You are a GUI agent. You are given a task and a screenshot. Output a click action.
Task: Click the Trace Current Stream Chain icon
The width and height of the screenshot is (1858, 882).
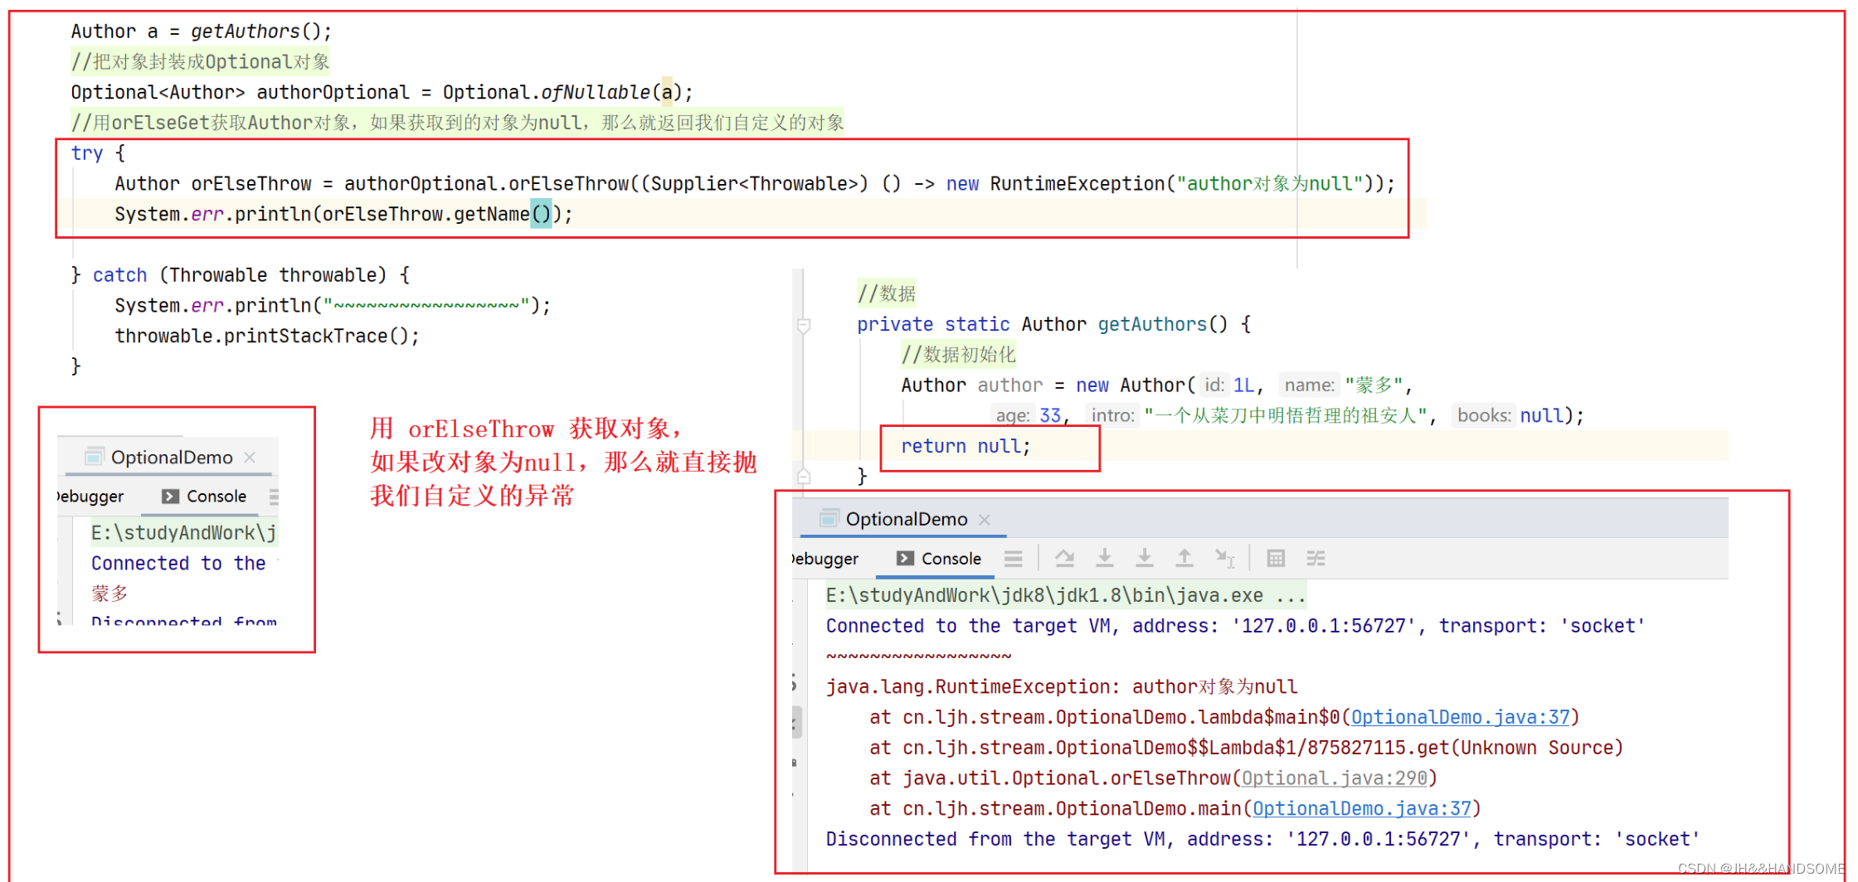1316,559
